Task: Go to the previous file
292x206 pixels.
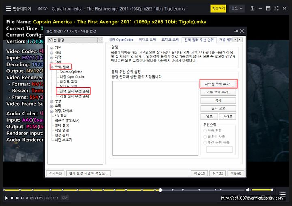Action: [x=17, y=198]
